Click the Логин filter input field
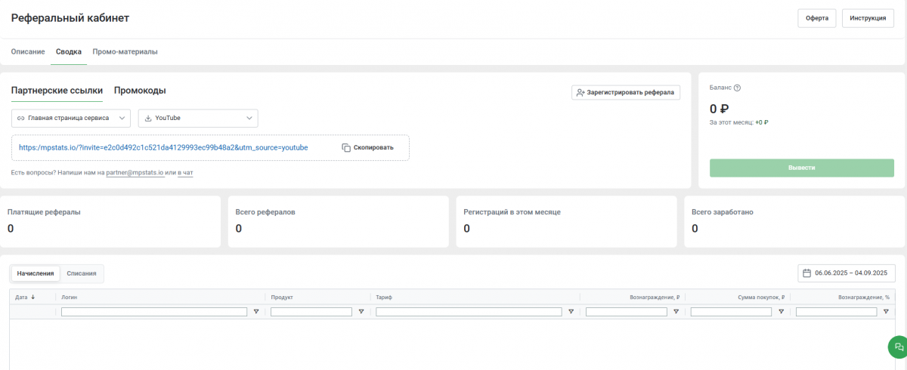The width and height of the screenshot is (907, 370). coord(154,312)
